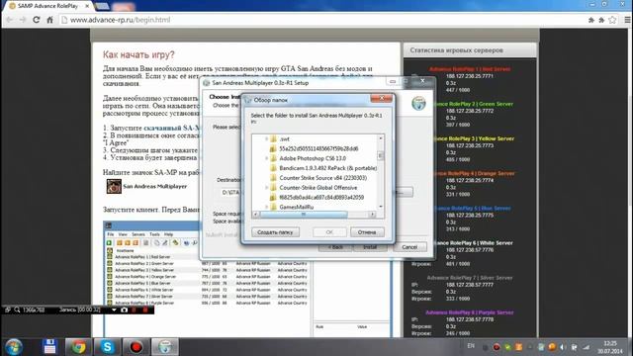633x356 pixels.
Task: Expand the Counter-Strike Global Offensive node
Action: coord(266,188)
